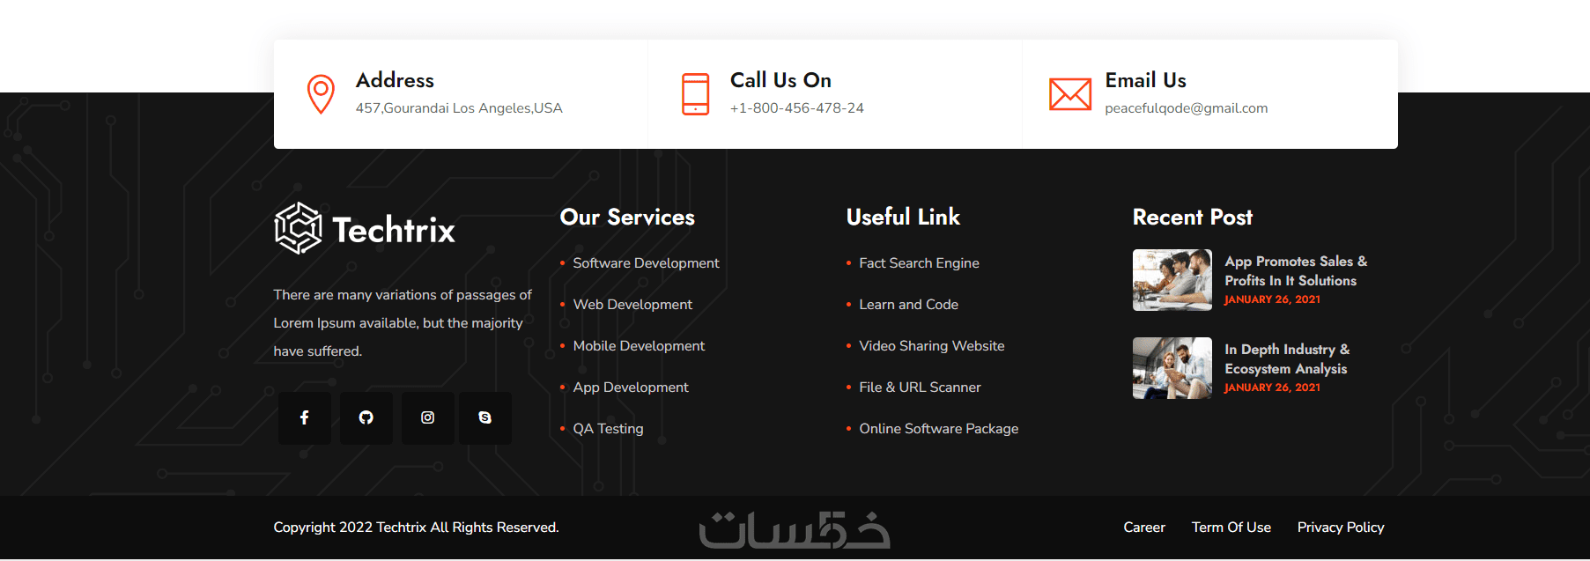This screenshot has height=561, width=1590.
Task: Open Privacy Policy footer link
Action: 1341,528
